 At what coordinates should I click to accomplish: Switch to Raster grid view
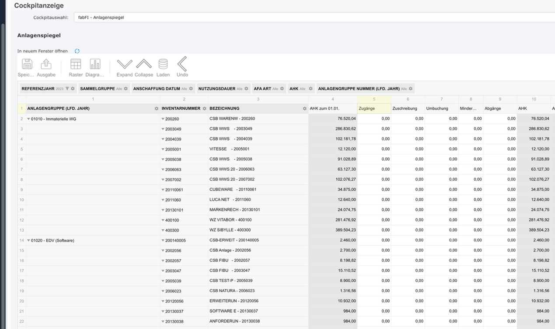click(76, 64)
